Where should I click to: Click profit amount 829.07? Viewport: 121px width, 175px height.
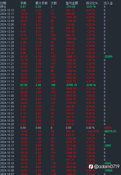[70, 124]
